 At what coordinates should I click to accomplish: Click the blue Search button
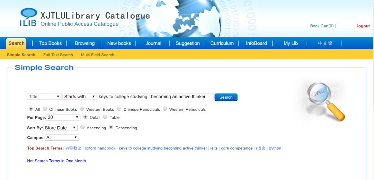(226, 97)
